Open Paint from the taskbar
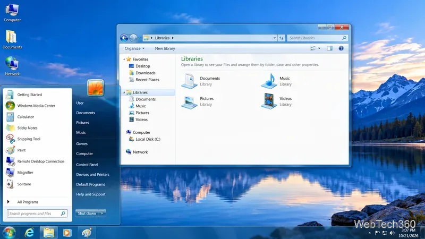Viewport: 425px width, 239px height. coord(87,233)
